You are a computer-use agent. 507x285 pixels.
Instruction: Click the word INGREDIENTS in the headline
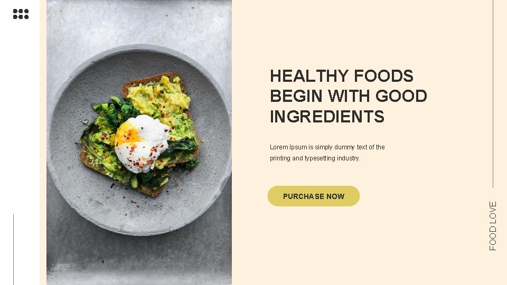coord(327,117)
